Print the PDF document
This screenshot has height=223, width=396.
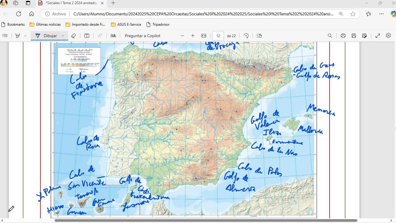(343, 36)
